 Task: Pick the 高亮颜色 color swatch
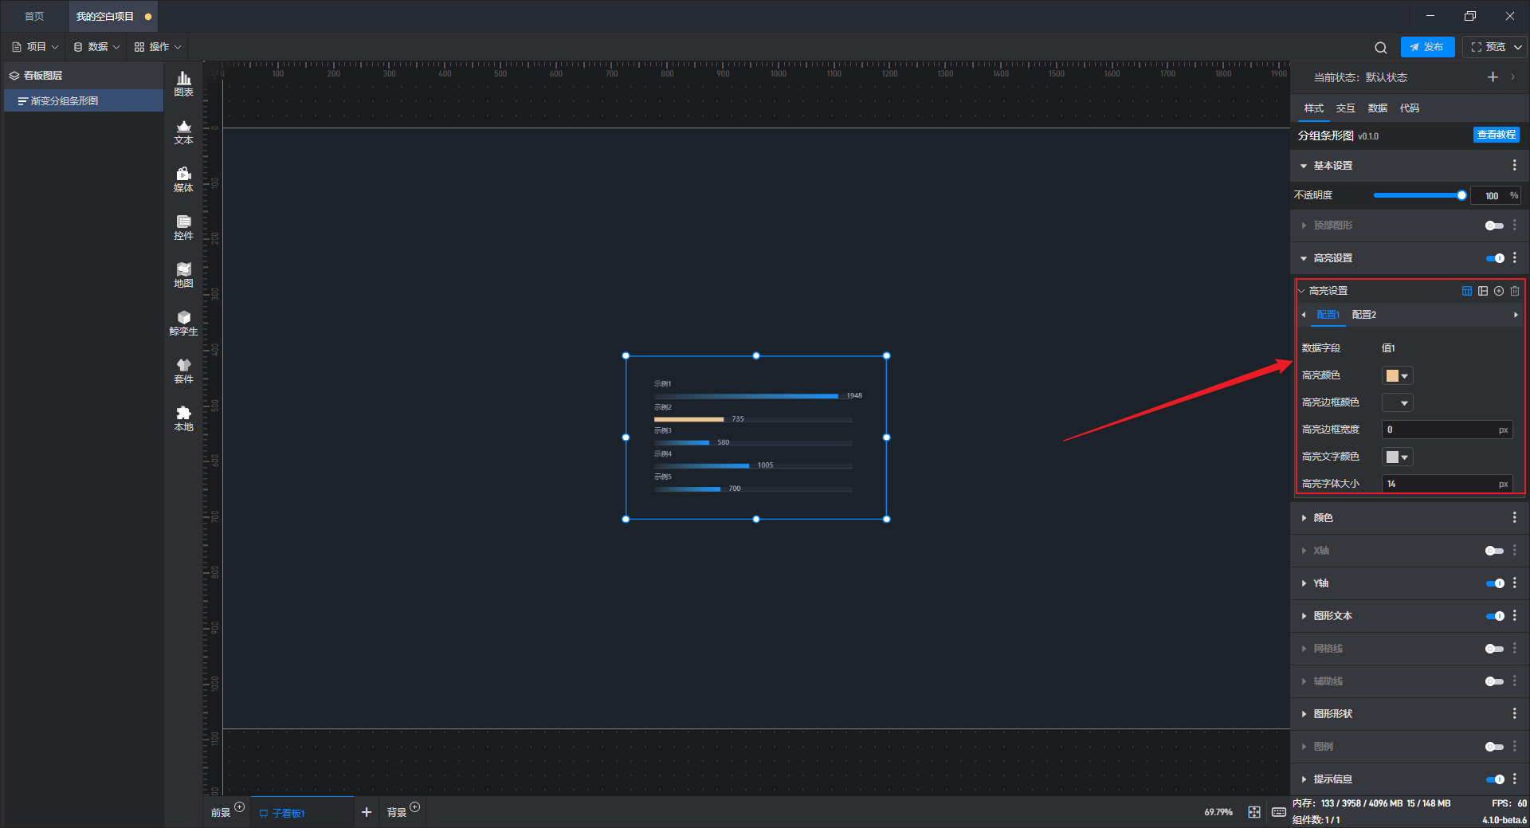click(x=1397, y=375)
